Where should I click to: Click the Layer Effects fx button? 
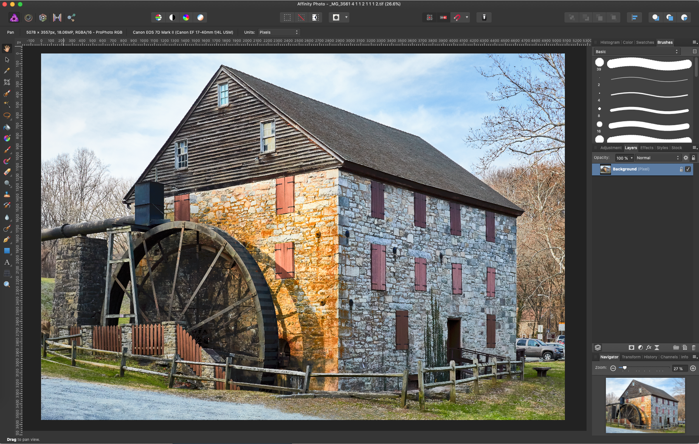pos(649,348)
